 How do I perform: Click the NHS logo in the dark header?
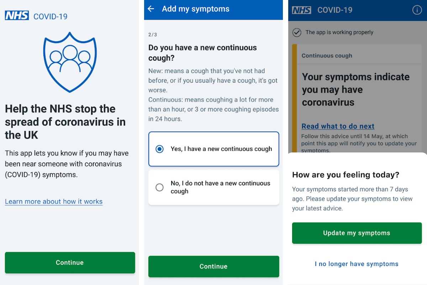[301, 10]
